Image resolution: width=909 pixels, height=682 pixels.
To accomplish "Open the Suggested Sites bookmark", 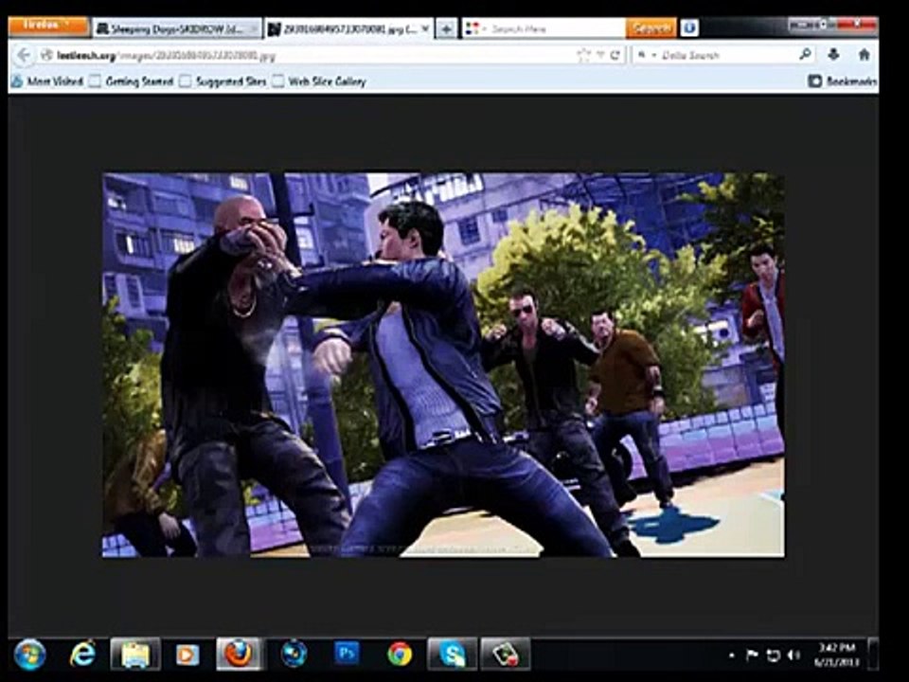I will click(223, 81).
